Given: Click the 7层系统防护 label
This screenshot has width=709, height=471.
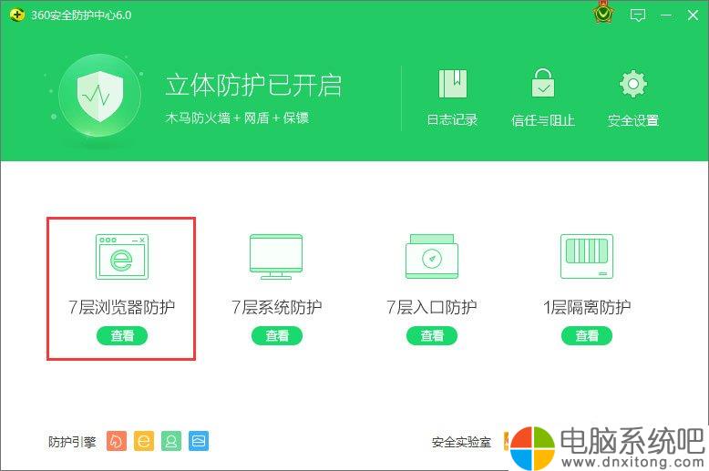Looking at the screenshot, I should pyautogui.click(x=277, y=307).
